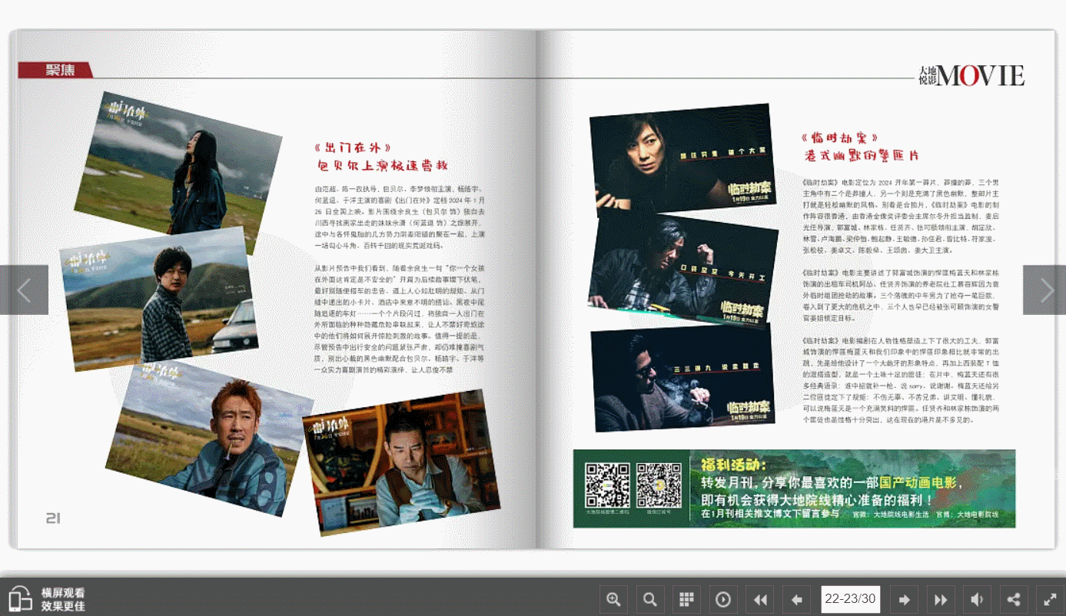Click the right QR code in banner

click(x=659, y=485)
